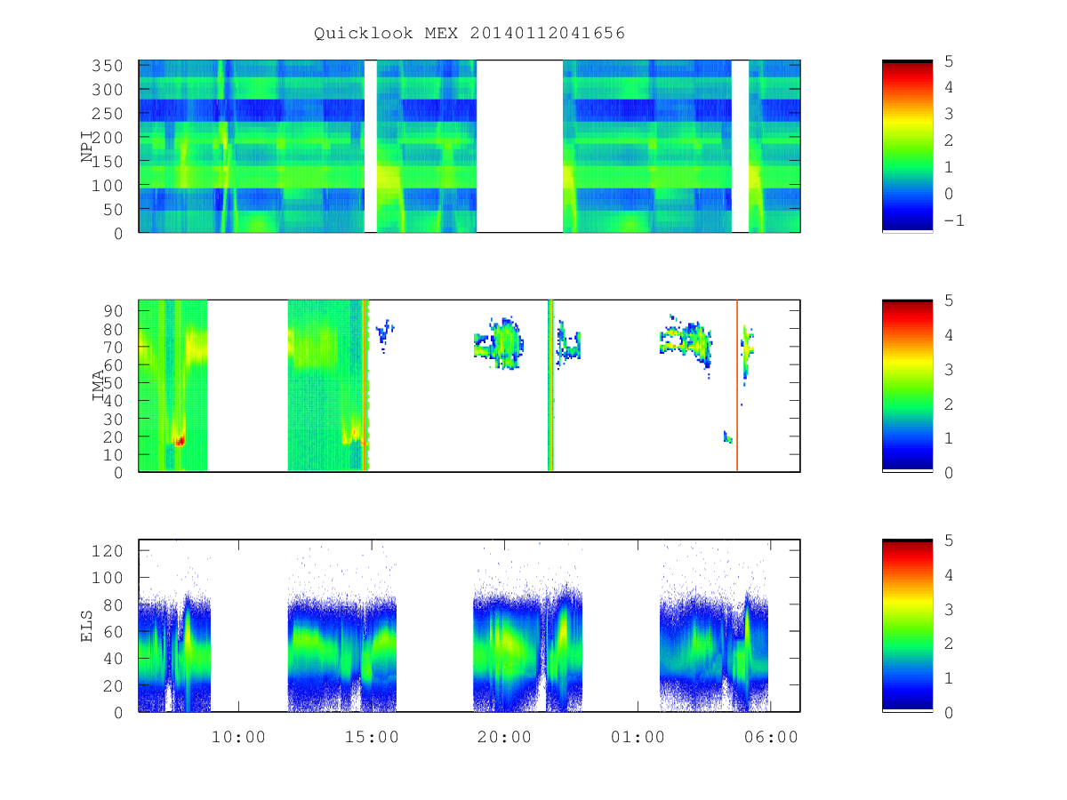This screenshot has height=800, width=1067.
Task: Click the 20:00 time axis label
Action: pyautogui.click(x=504, y=737)
